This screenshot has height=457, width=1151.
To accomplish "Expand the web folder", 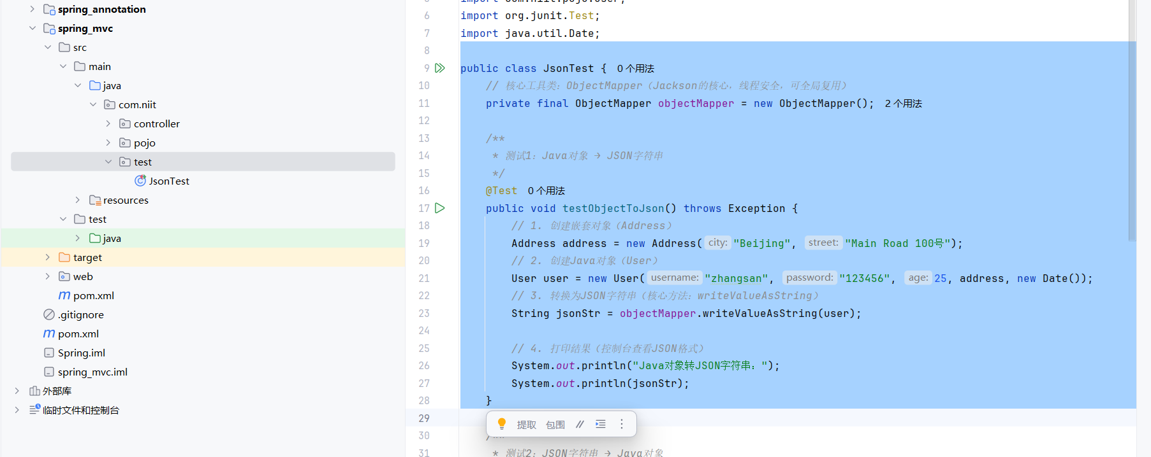I will pyautogui.click(x=48, y=276).
